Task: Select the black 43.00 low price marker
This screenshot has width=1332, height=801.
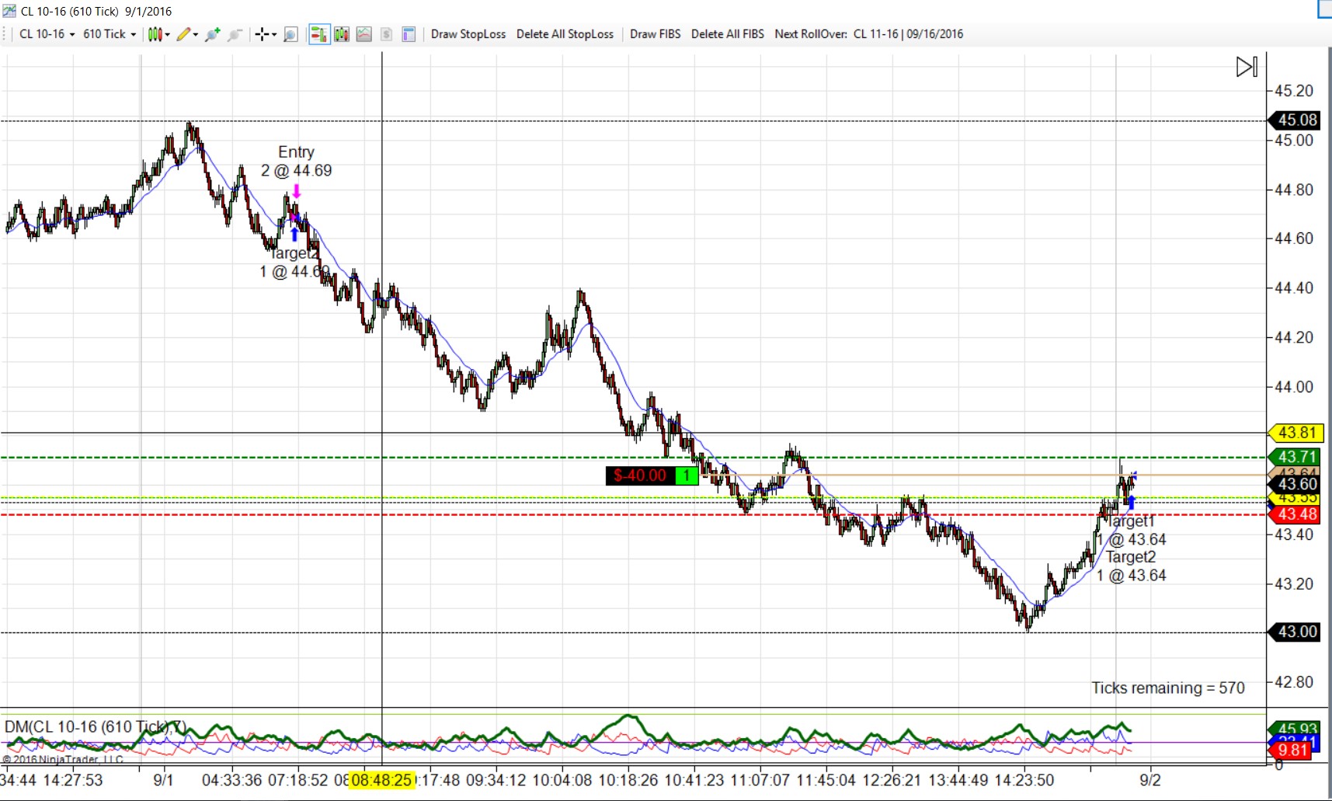Action: (x=1295, y=632)
